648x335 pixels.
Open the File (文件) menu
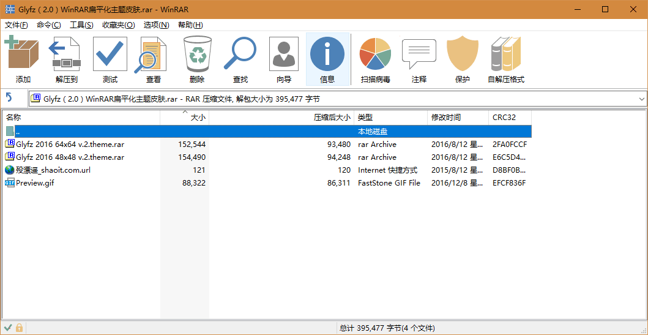click(x=17, y=25)
